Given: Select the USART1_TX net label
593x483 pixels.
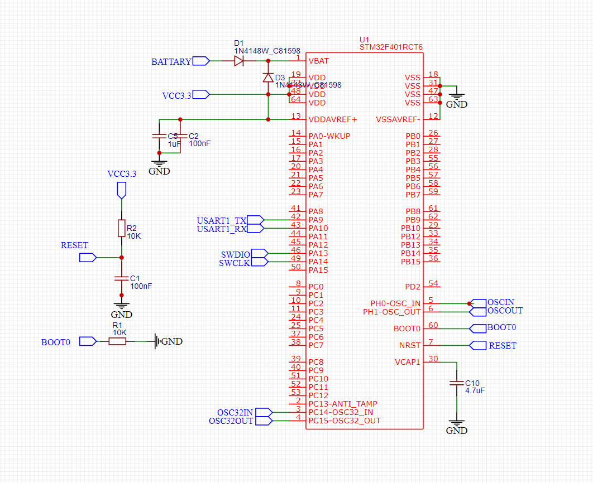Looking at the screenshot, I should [x=222, y=220].
